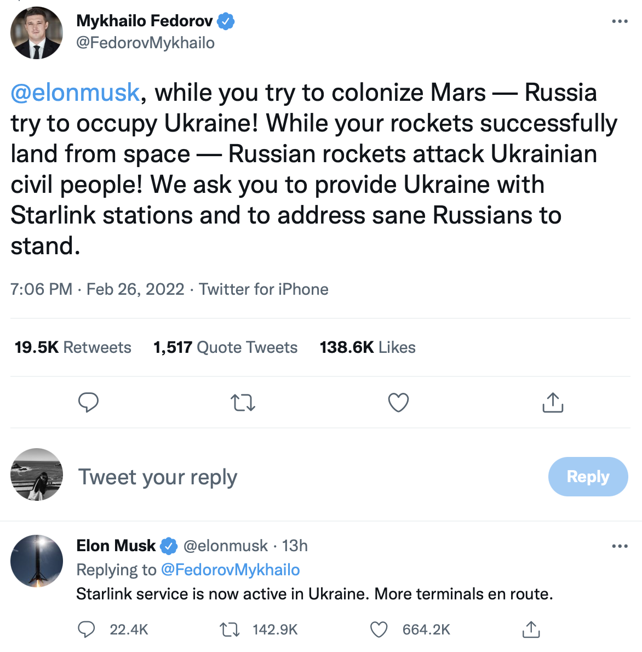Click the blue Reply button
The height and width of the screenshot is (652, 642).
[588, 477]
